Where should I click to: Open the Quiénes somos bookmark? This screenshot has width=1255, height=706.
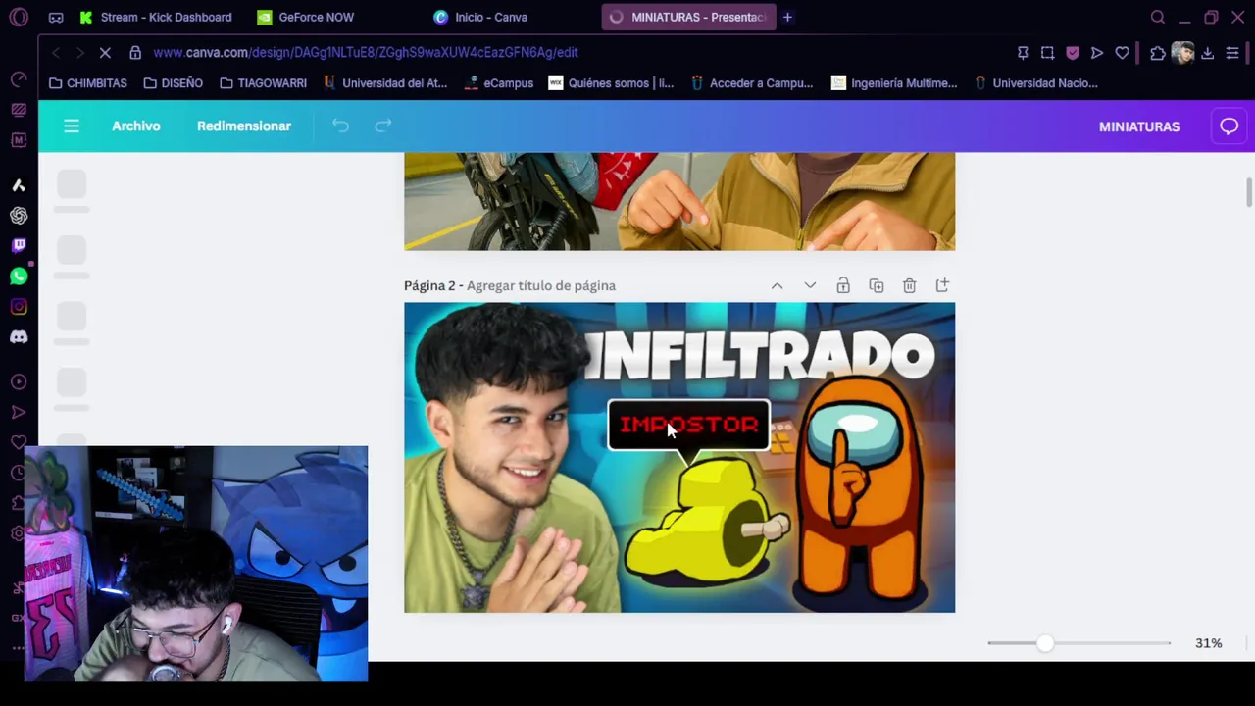pyautogui.click(x=611, y=83)
